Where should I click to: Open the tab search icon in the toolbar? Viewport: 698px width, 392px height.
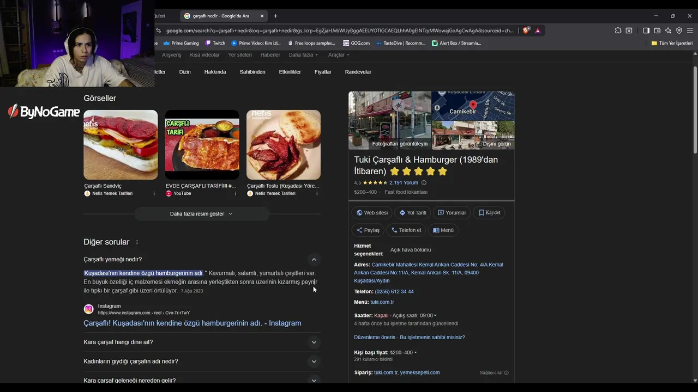point(629,30)
